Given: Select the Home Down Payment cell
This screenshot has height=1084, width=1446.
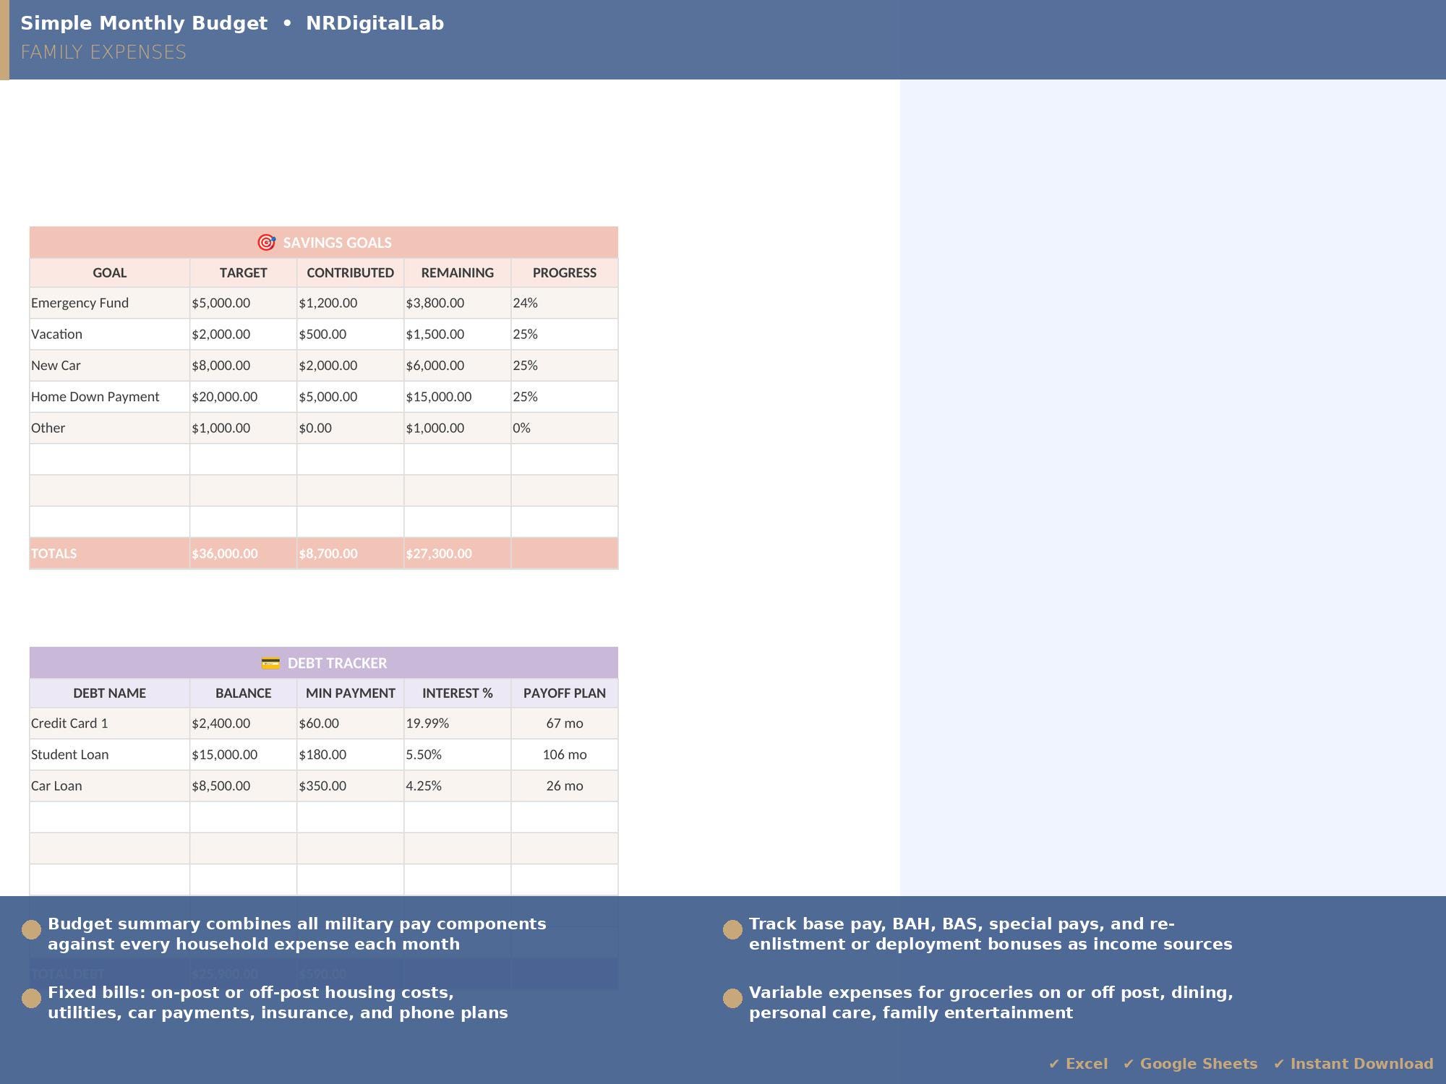Looking at the screenshot, I should (x=110, y=397).
